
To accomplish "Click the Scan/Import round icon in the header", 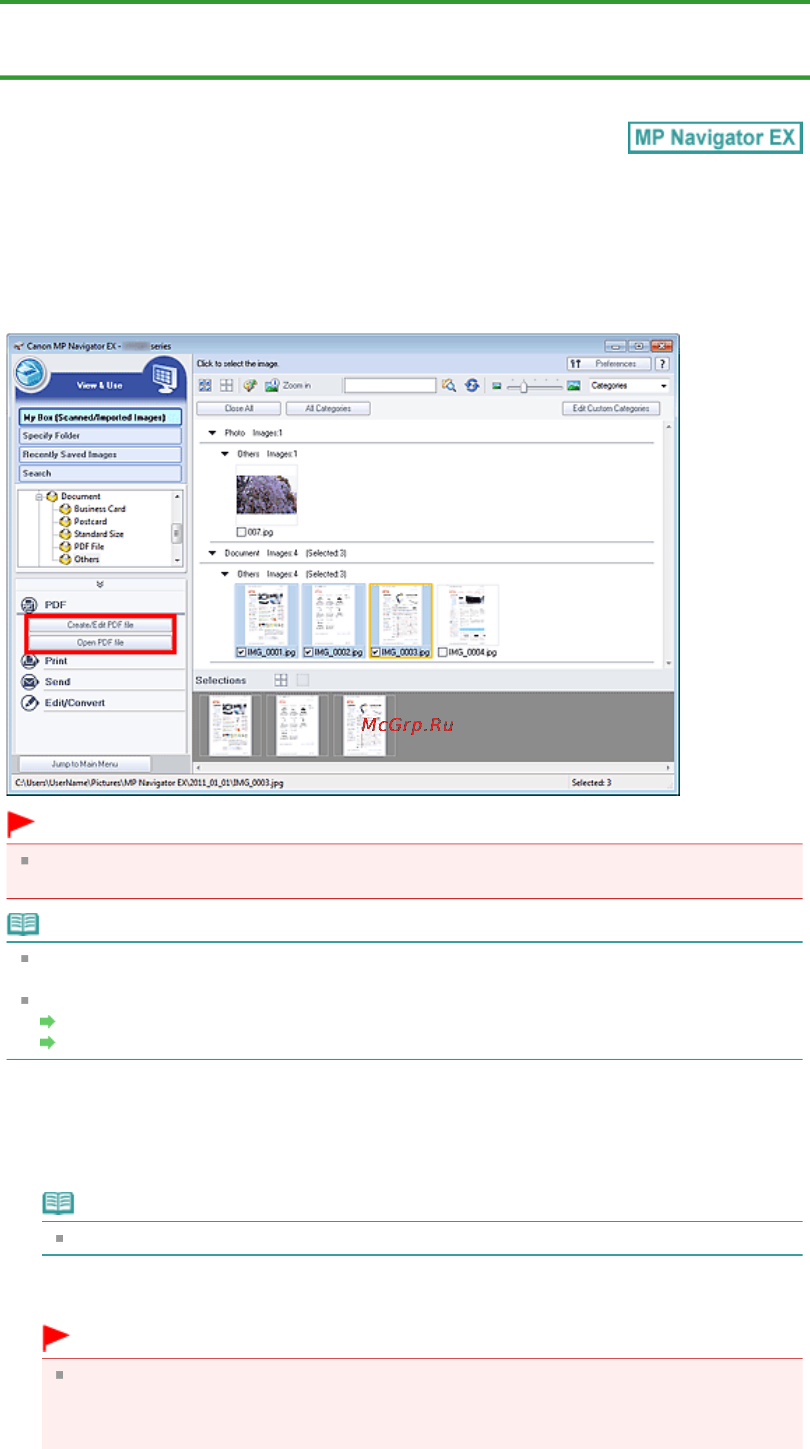I will (x=30, y=373).
